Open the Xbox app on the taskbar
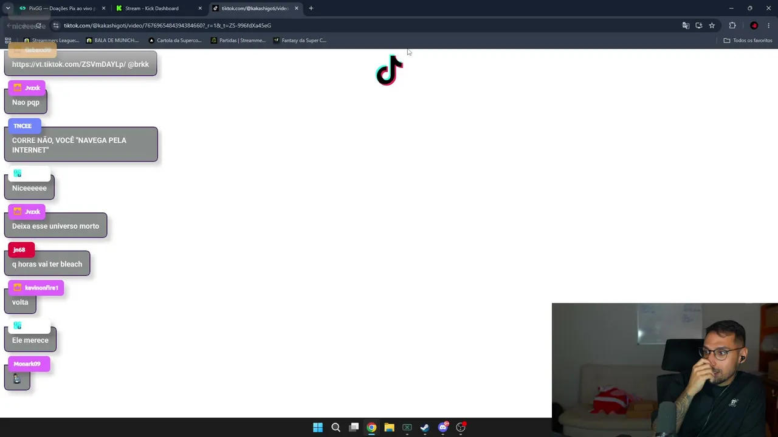This screenshot has width=778, height=437. click(x=407, y=427)
